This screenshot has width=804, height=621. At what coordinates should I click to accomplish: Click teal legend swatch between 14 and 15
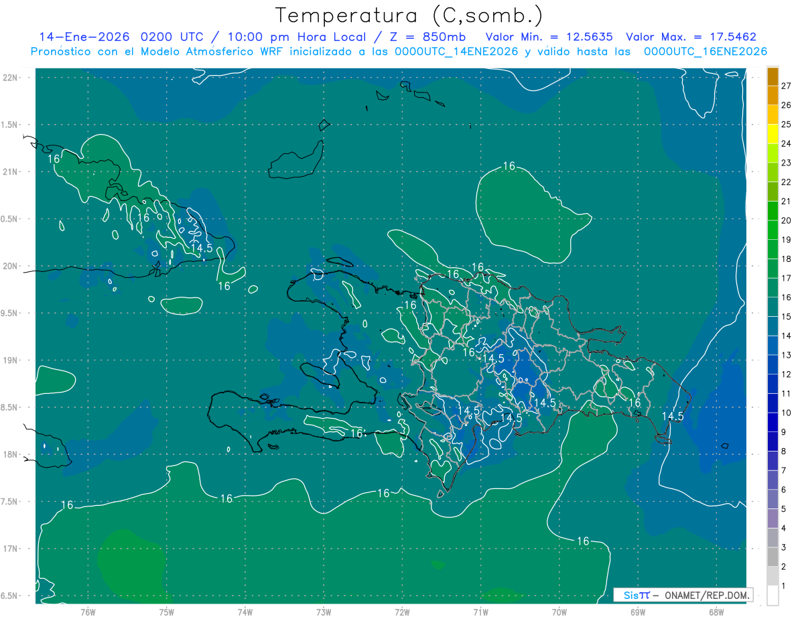[773, 327]
